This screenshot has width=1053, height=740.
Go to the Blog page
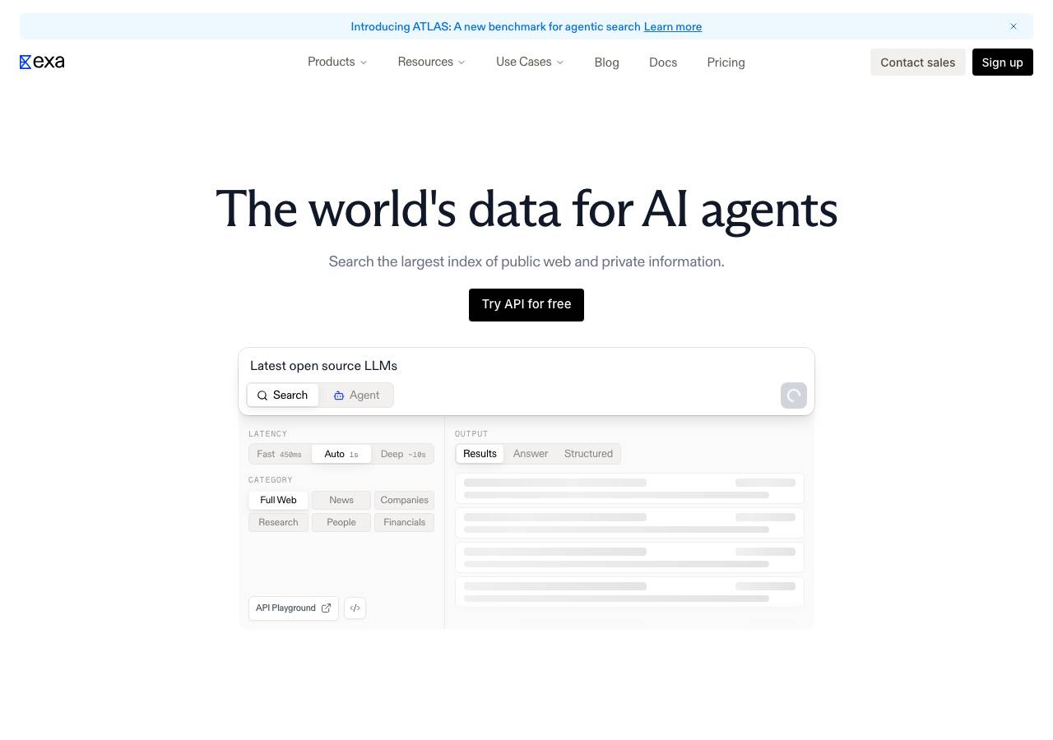tap(606, 62)
